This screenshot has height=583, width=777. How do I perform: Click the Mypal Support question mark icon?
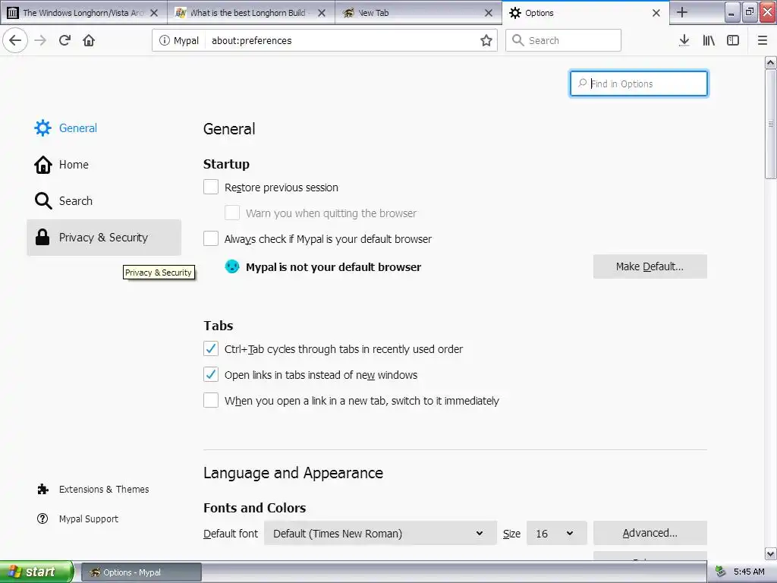tap(42, 518)
